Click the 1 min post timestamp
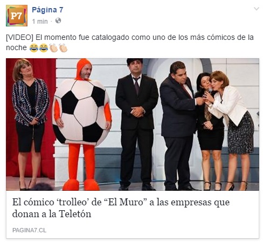Screen dimensions: 263x242 coord(40,22)
